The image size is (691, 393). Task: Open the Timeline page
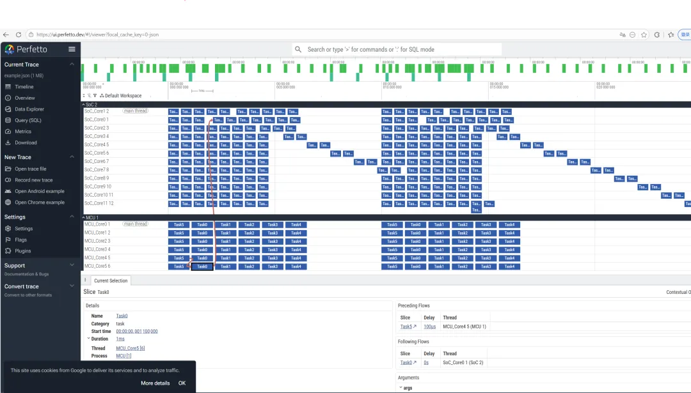tap(19, 87)
